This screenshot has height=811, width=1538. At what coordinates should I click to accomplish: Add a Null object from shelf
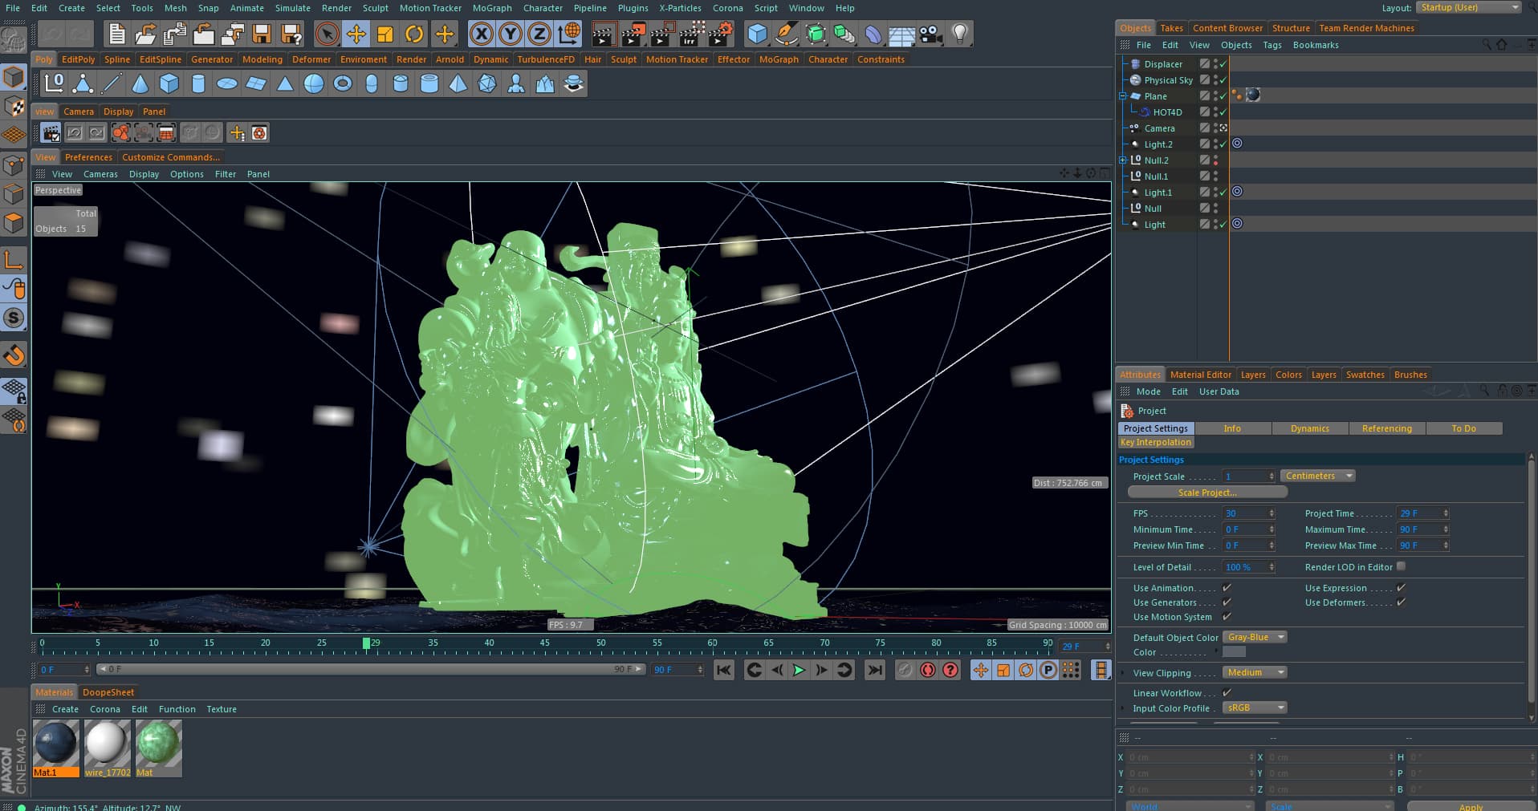[54, 83]
